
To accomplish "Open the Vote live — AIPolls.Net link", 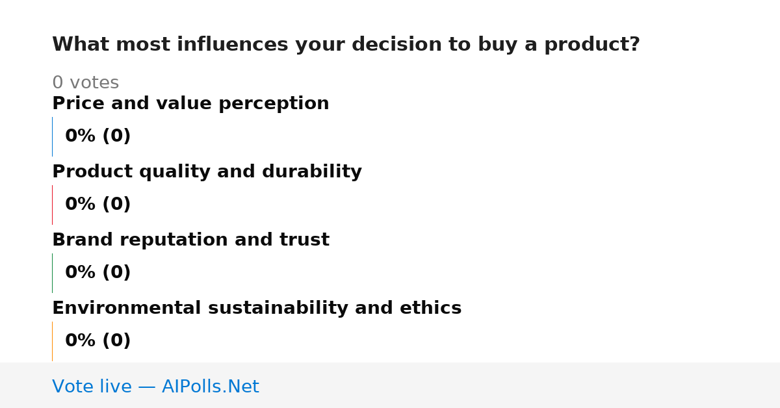I will tap(155, 387).
